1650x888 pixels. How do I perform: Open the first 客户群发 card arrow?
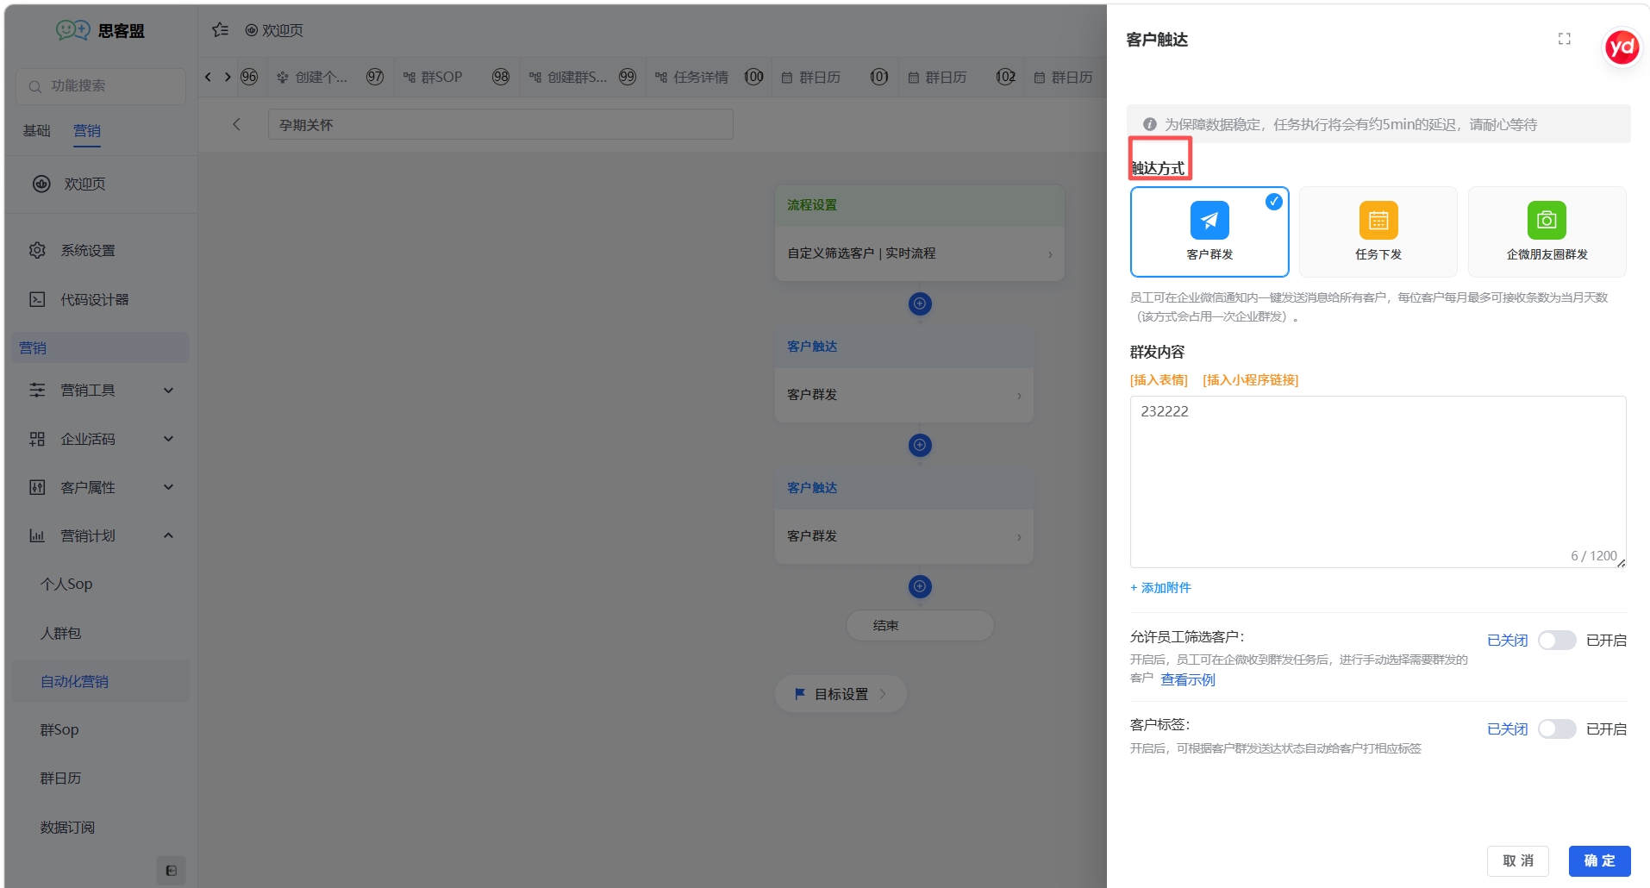(x=1019, y=395)
